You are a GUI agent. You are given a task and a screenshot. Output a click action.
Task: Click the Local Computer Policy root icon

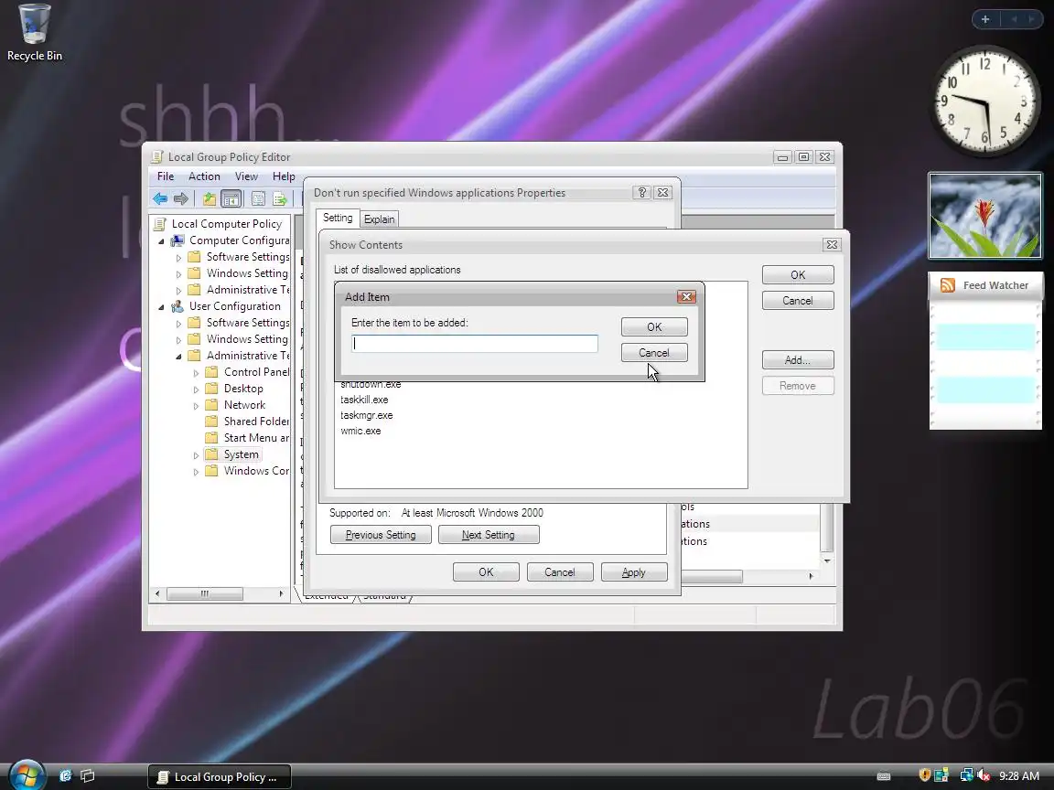(x=160, y=224)
